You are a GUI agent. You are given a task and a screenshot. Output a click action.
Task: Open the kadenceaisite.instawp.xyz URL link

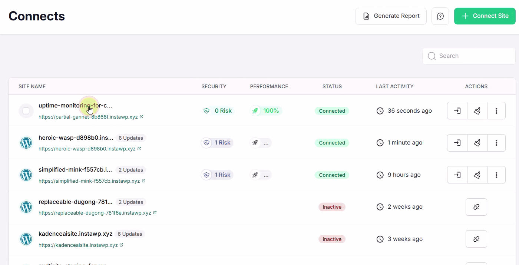(x=81, y=245)
